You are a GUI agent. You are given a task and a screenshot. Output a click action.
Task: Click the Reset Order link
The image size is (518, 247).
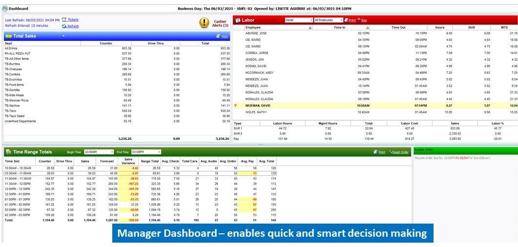click(400, 152)
